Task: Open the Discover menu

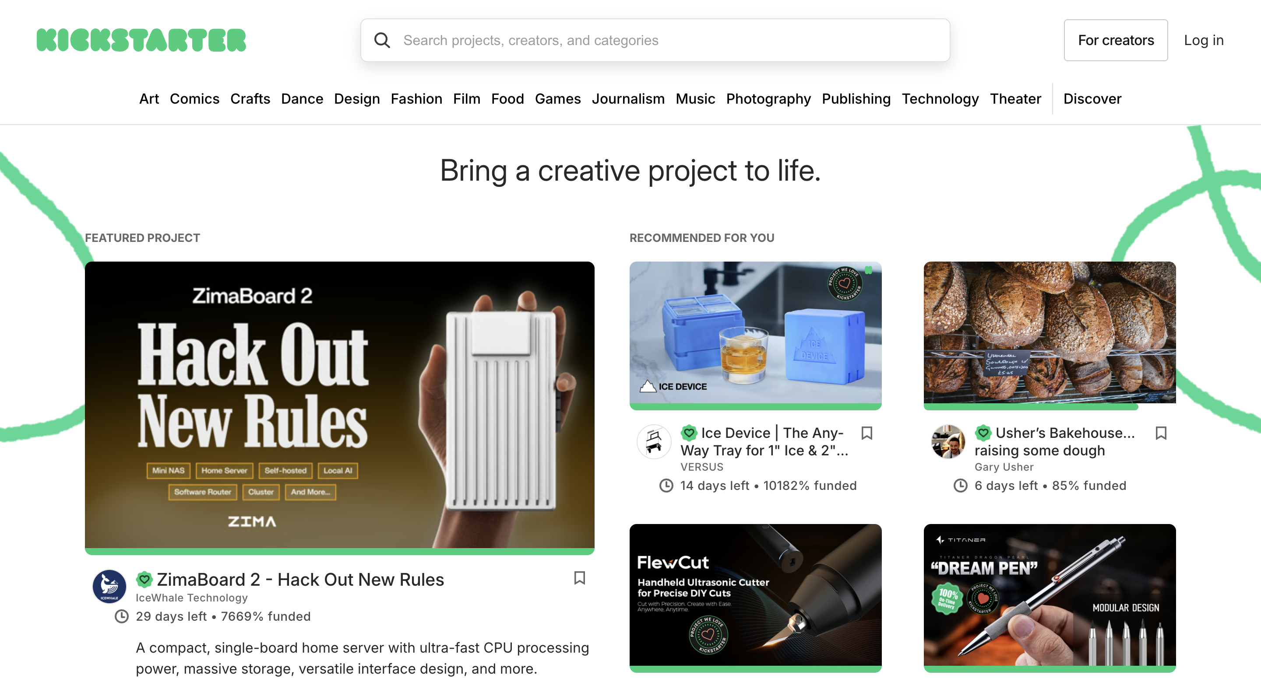Action: tap(1092, 99)
